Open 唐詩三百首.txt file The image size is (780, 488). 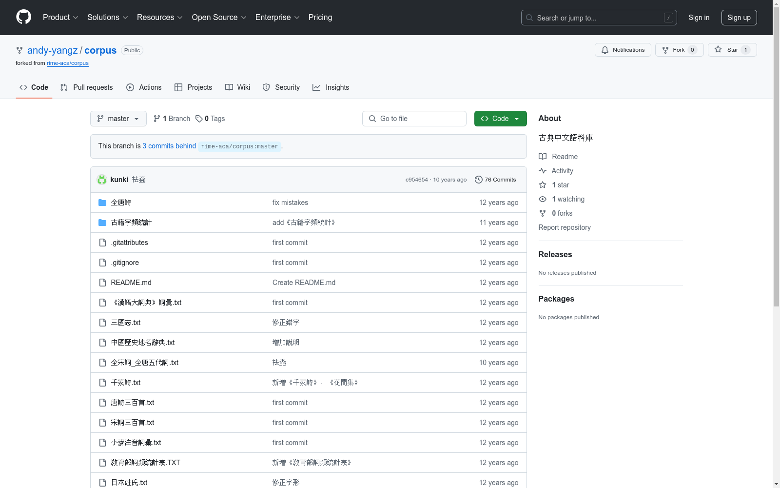(x=133, y=403)
